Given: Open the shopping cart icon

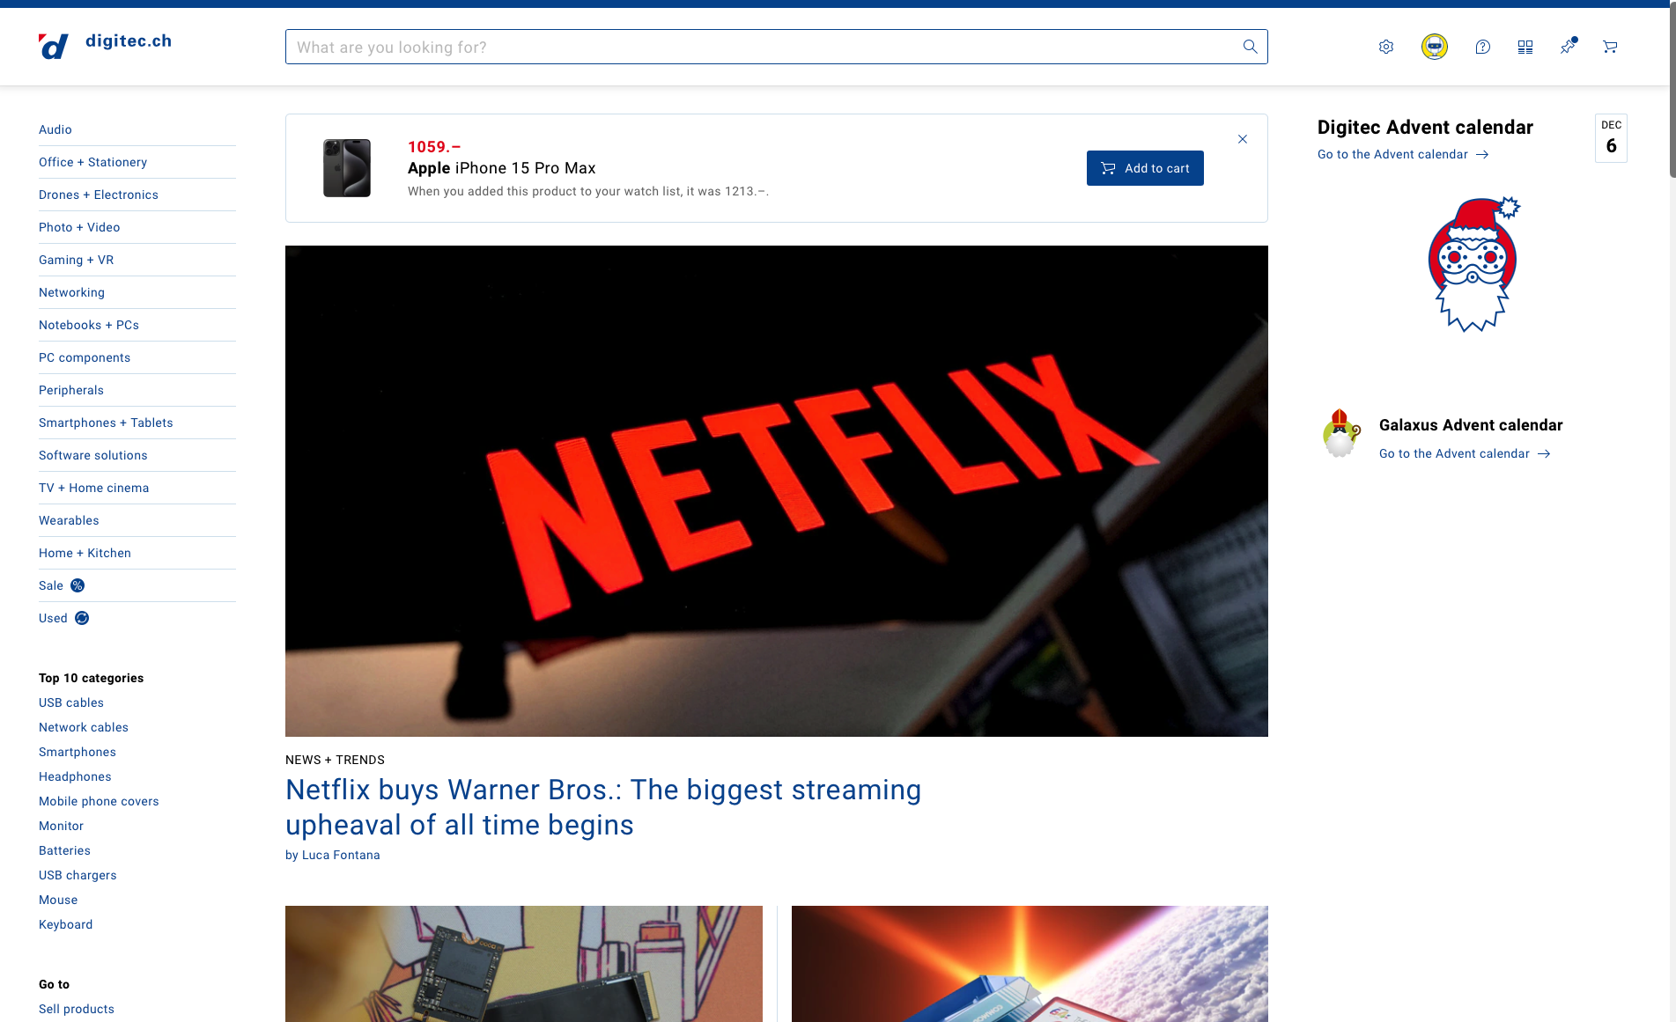Looking at the screenshot, I should coord(1610,47).
